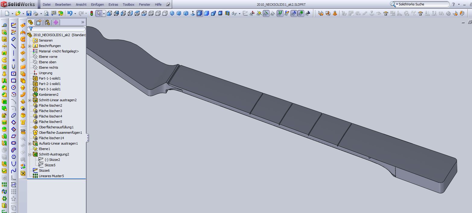The width and height of the screenshot is (472, 213).
Task: Click the feature tree filter field
Action: [56, 29]
